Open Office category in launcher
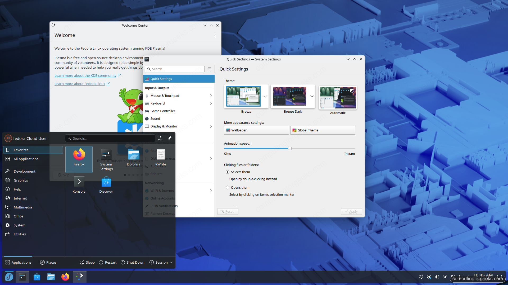 [x=33, y=216]
